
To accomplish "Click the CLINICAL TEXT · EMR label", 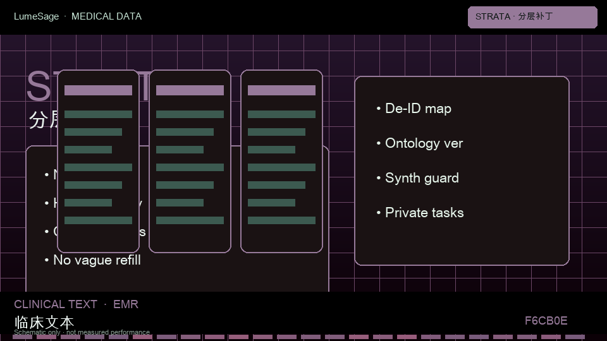I will (77, 304).
